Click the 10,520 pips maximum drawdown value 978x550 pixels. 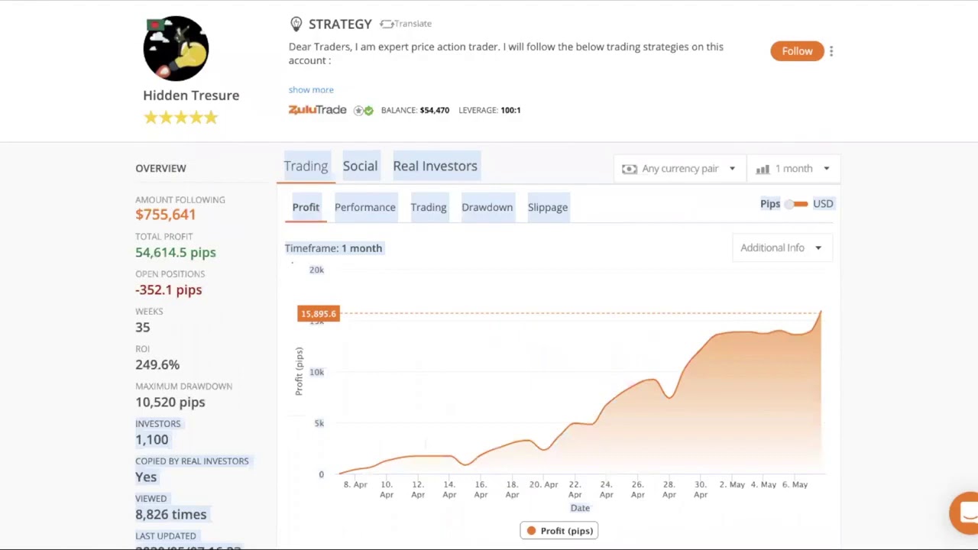click(170, 402)
